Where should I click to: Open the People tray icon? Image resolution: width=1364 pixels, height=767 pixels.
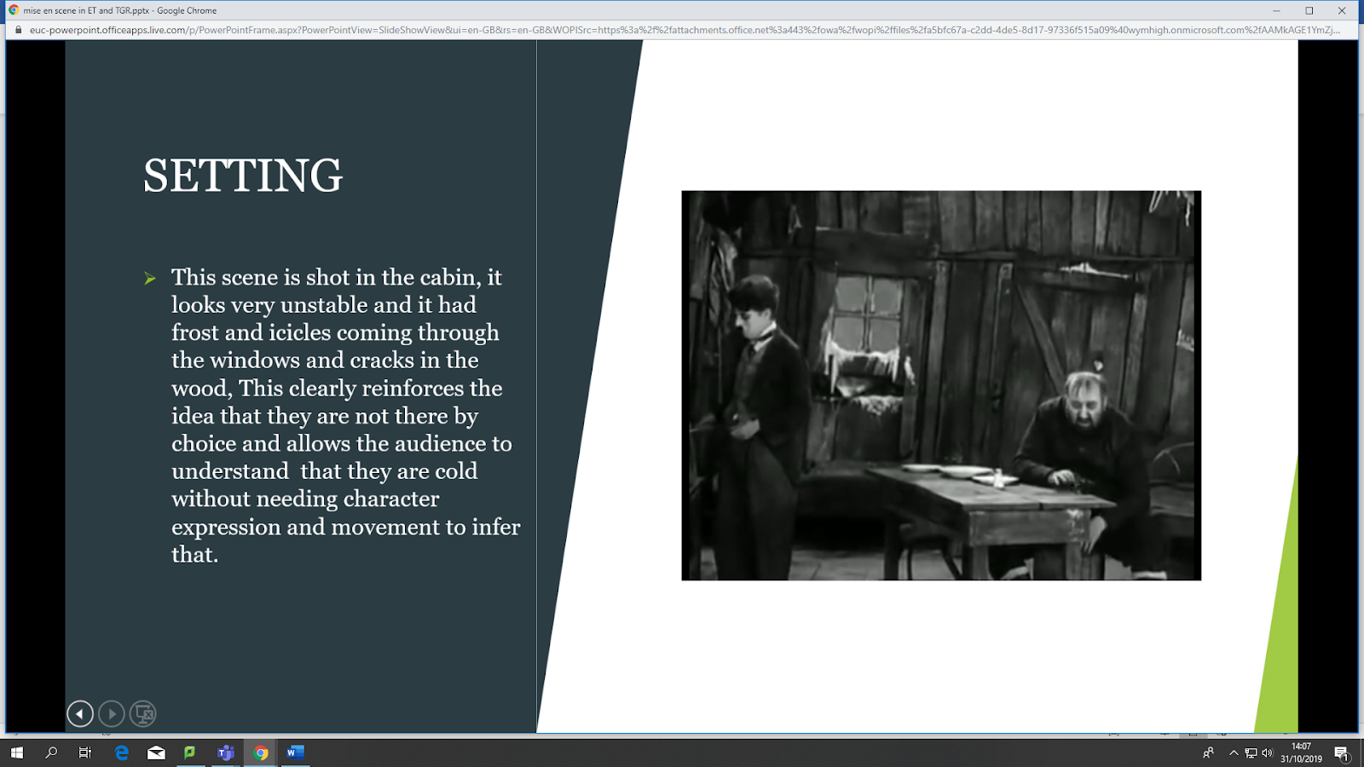[x=1208, y=753]
